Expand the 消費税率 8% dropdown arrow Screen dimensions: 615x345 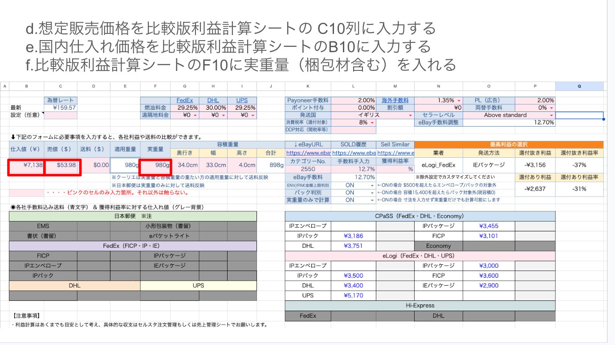point(372,123)
